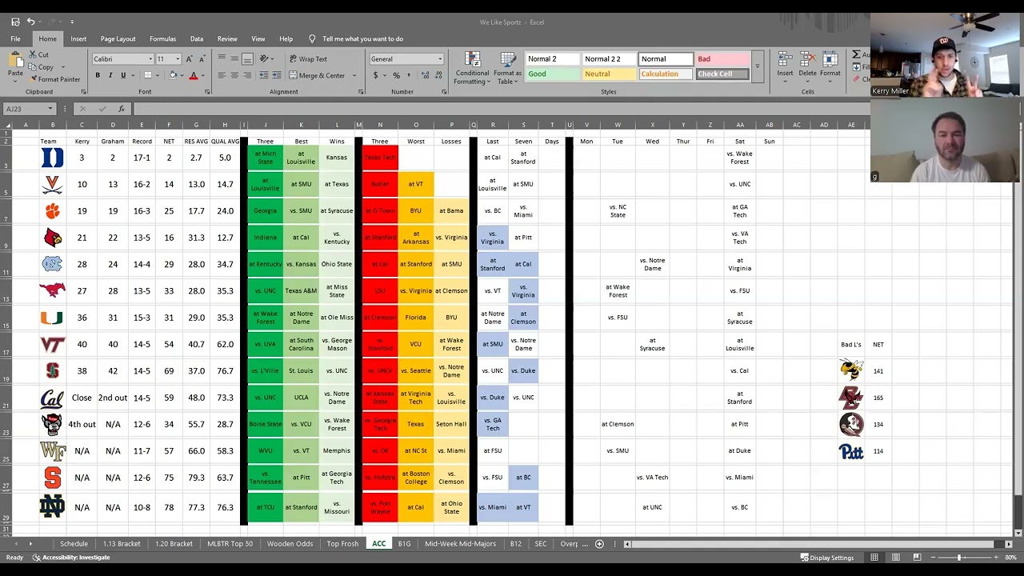Apply accounting dollar format
The height and width of the screenshot is (576, 1024).
point(375,75)
